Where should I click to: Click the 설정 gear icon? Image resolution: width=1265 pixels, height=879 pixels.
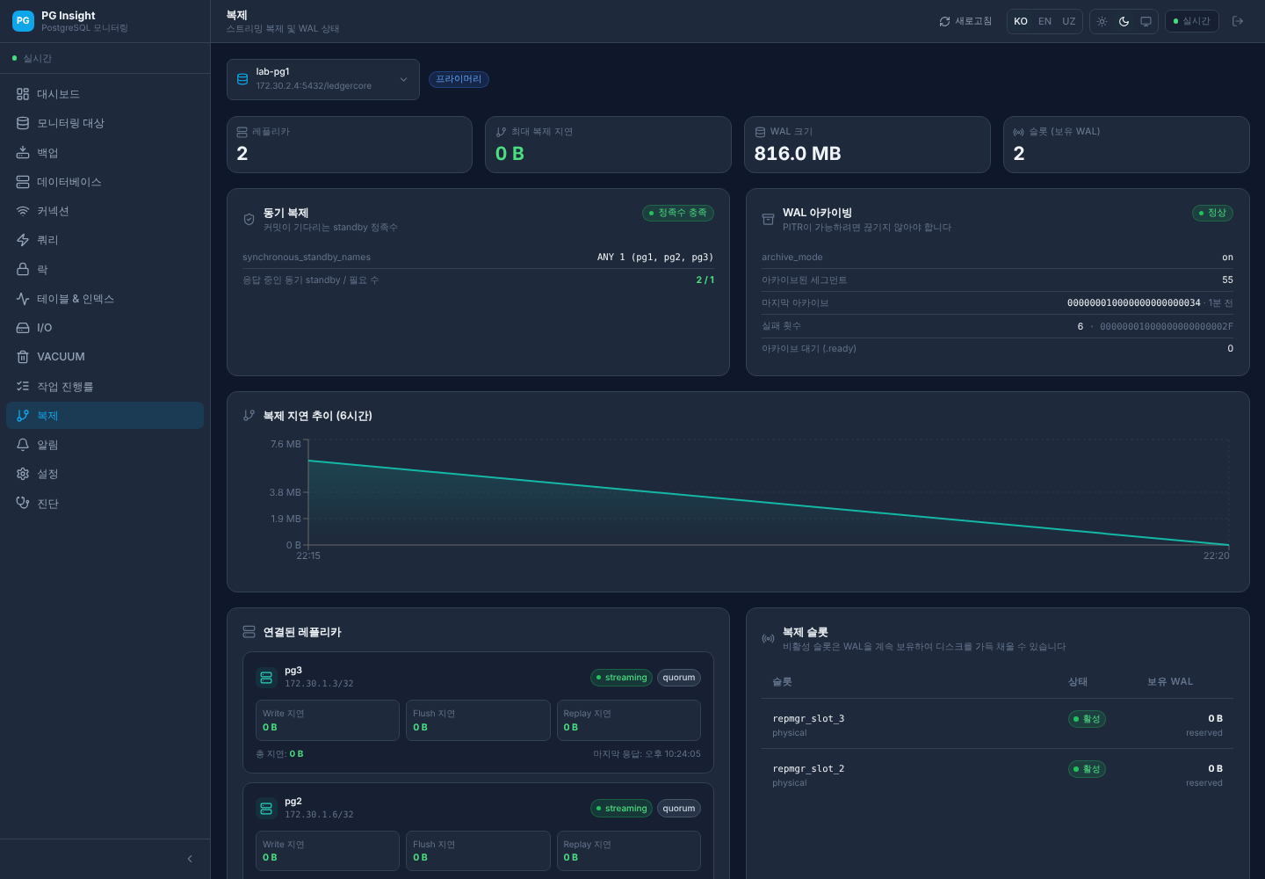(23, 474)
